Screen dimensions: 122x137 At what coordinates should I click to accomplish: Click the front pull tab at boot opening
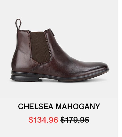tap(52, 32)
